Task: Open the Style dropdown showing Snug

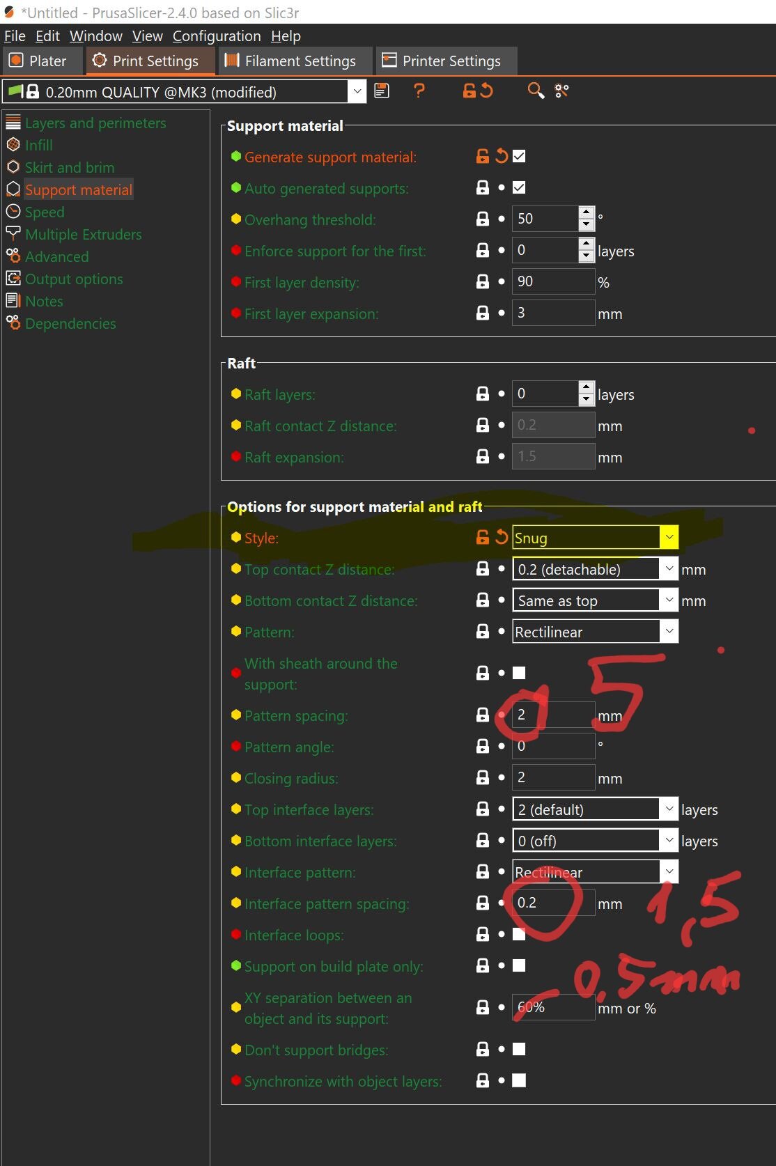Action: [669, 537]
